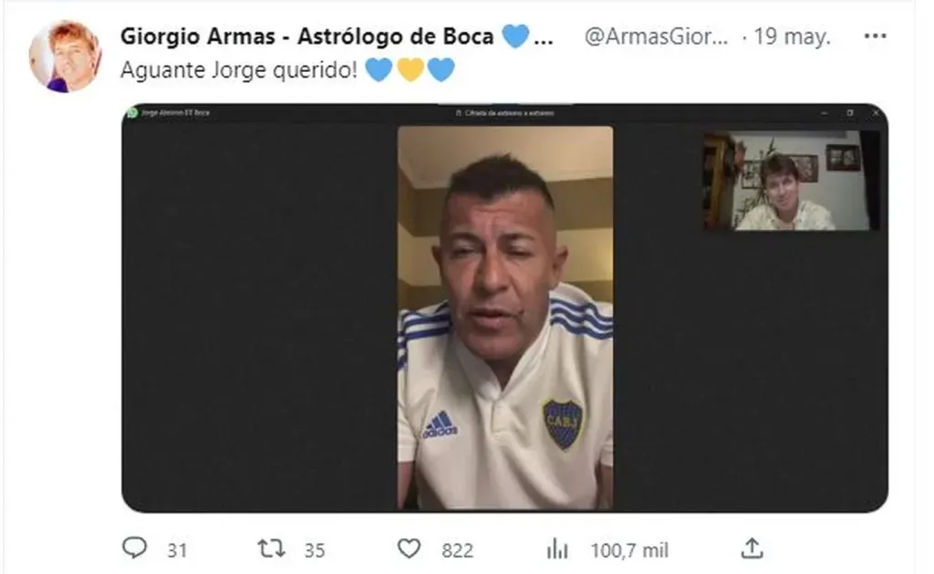934x574 pixels.
Task: Click the tweet text Aguante Jorge querido!
Action: [239, 70]
